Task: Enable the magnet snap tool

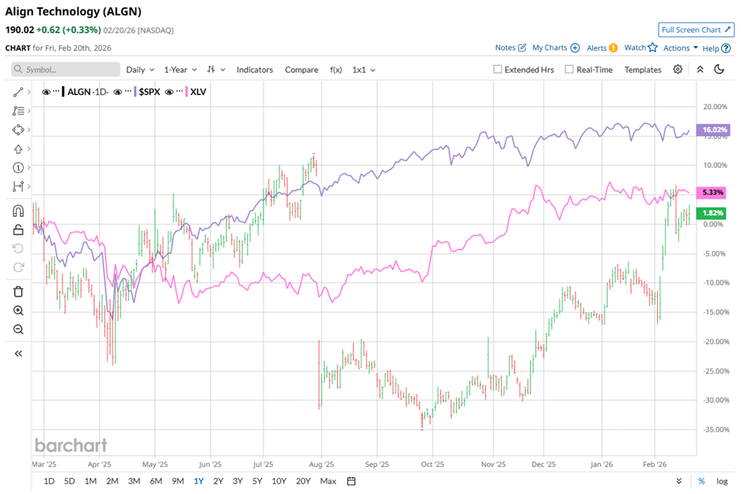Action: (17, 211)
